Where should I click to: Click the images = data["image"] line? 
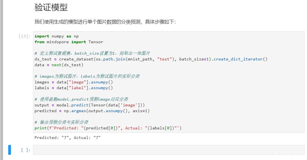tap(74, 82)
